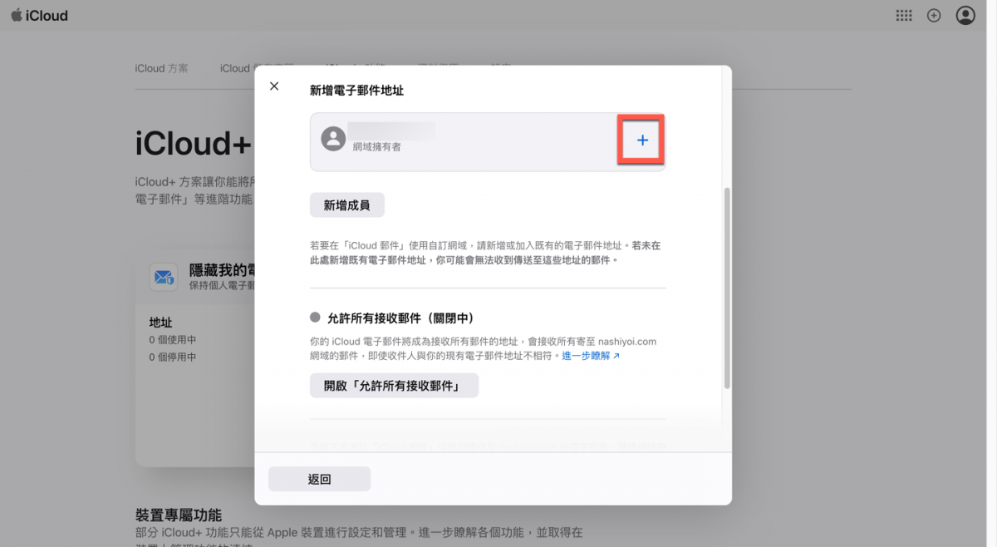The height and width of the screenshot is (547, 997).
Task: Click the plus icon to add email address
Action: [642, 141]
